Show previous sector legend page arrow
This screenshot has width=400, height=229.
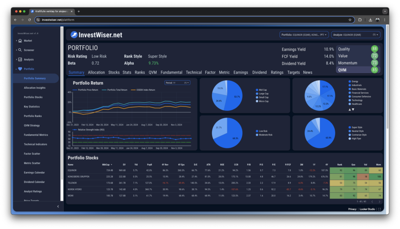pos(350,110)
